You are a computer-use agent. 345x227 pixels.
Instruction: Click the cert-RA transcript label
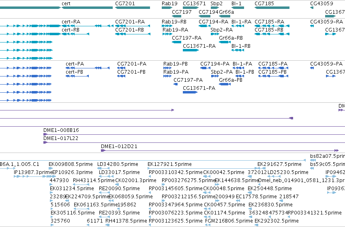point(71,22)
